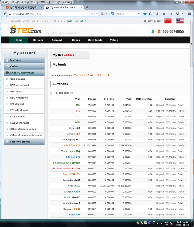Click the Security Settings sidebar icon

click(x=7, y=142)
